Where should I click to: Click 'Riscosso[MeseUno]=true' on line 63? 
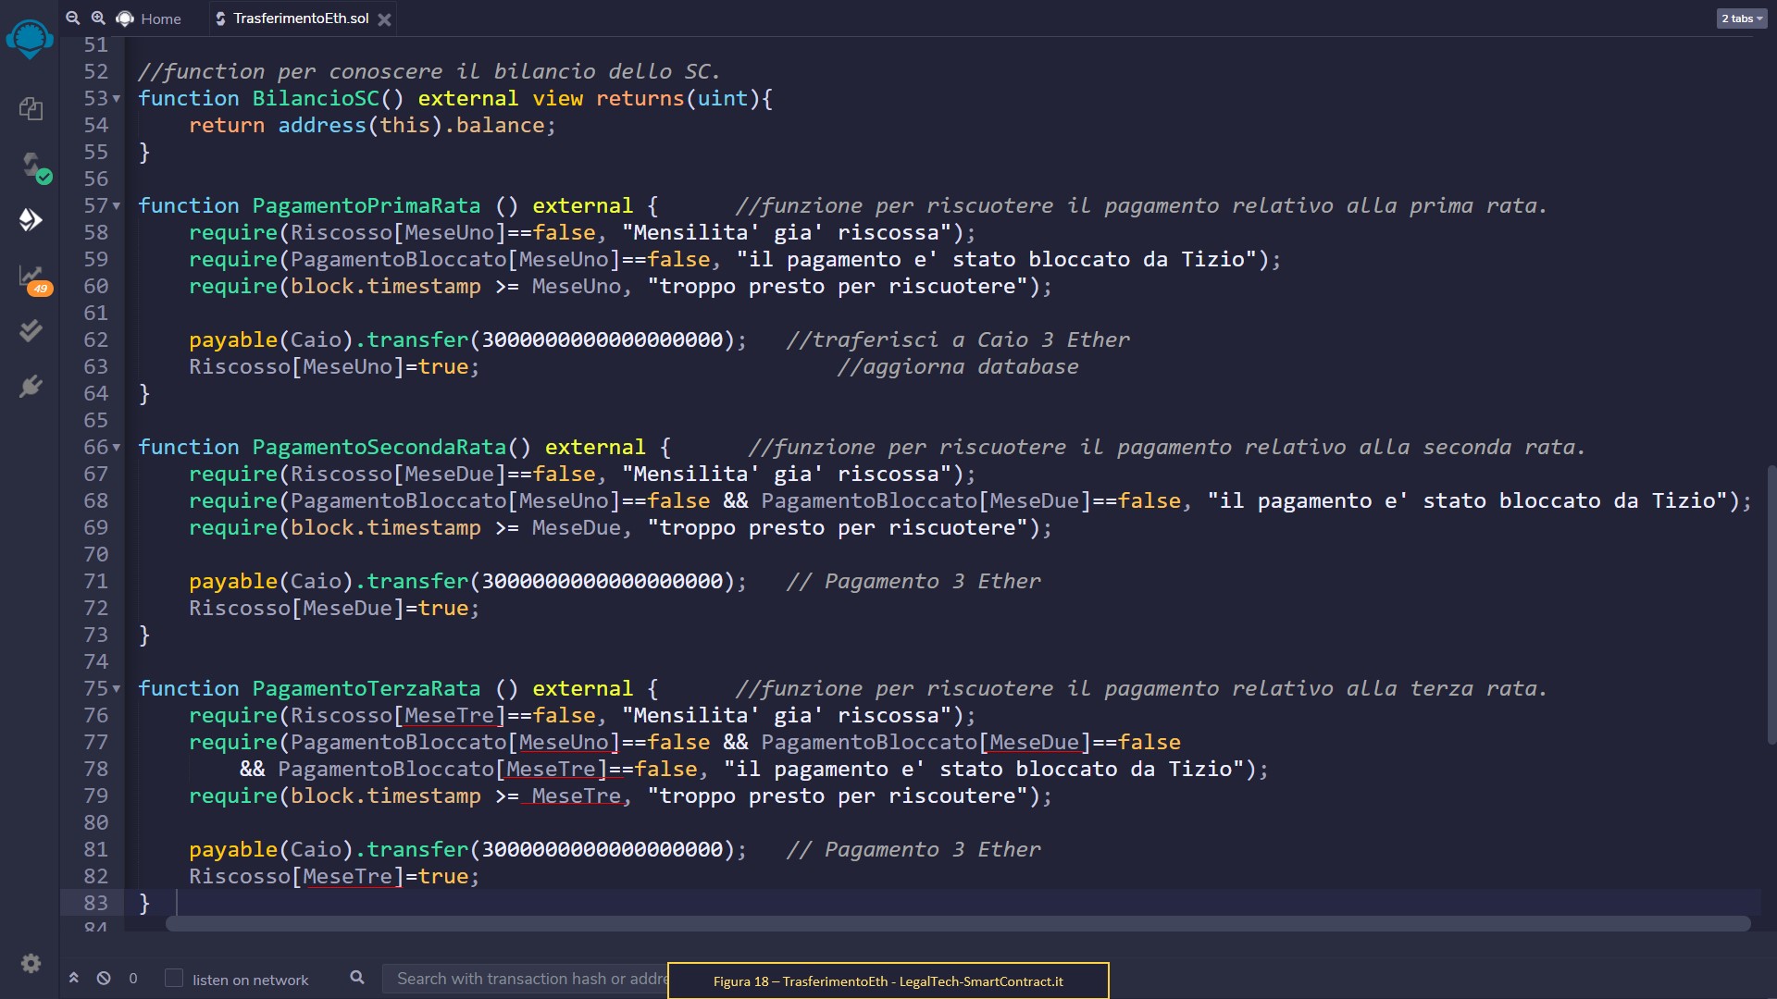click(334, 366)
